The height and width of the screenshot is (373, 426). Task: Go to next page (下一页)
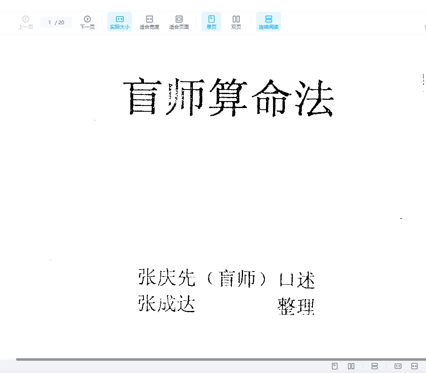pyautogui.click(x=87, y=22)
